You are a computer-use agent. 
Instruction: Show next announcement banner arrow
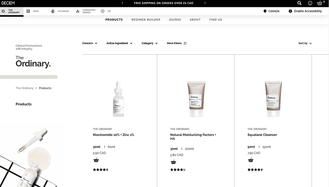click(205, 3)
